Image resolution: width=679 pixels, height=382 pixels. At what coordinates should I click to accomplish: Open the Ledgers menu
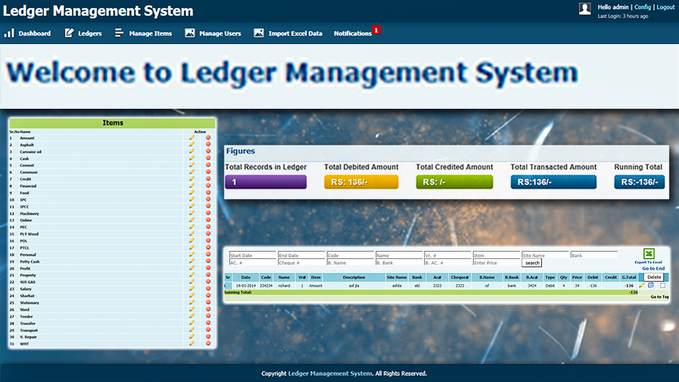tap(83, 33)
